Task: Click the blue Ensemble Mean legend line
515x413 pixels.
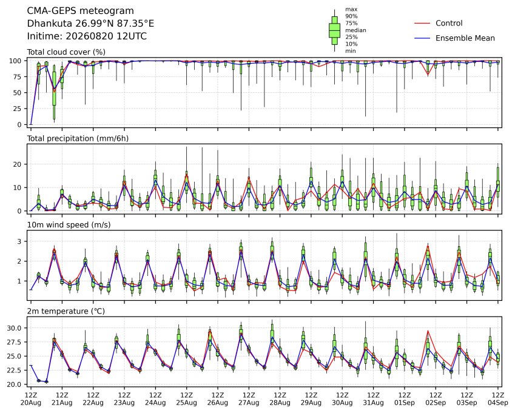Action: (422, 38)
